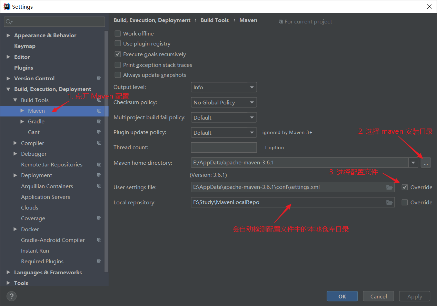Image resolution: width=437 pixels, height=306 pixels.
Task: Enable Print exception stack traces
Action: (118, 65)
